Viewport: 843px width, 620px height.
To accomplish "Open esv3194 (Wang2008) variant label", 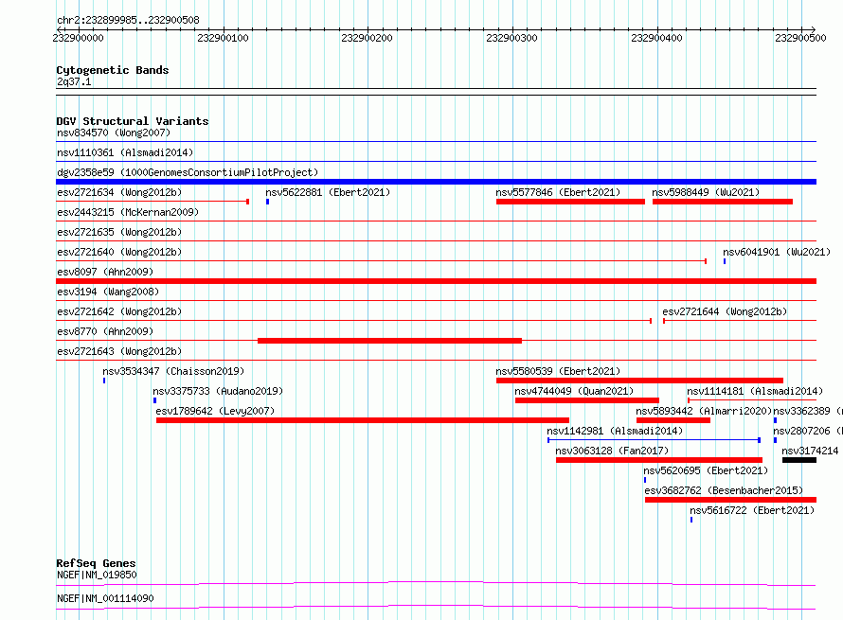I will pyautogui.click(x=108, y=292).
